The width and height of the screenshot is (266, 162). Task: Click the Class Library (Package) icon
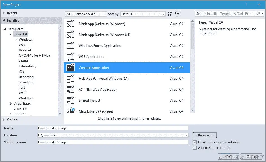click(x=71, y=110)
